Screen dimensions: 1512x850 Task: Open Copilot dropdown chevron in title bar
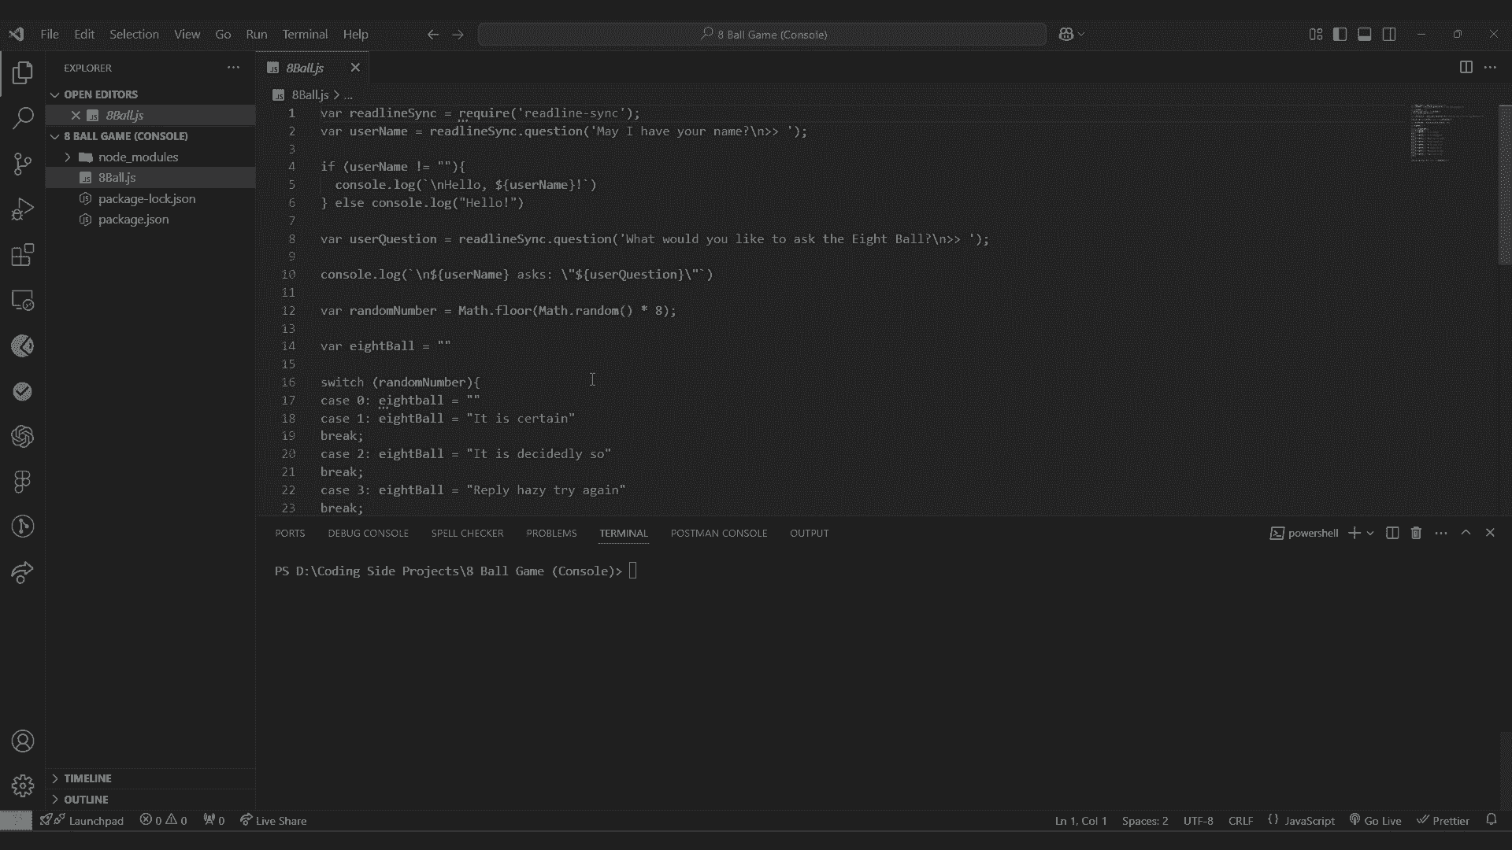(1081, 34)
